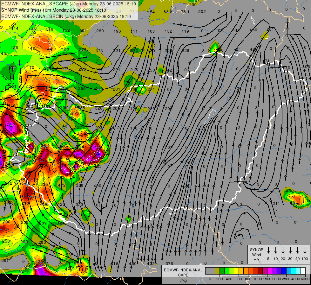Click the SBCAPE title line in header
The image size is (311, 285).
pos(69,4)
